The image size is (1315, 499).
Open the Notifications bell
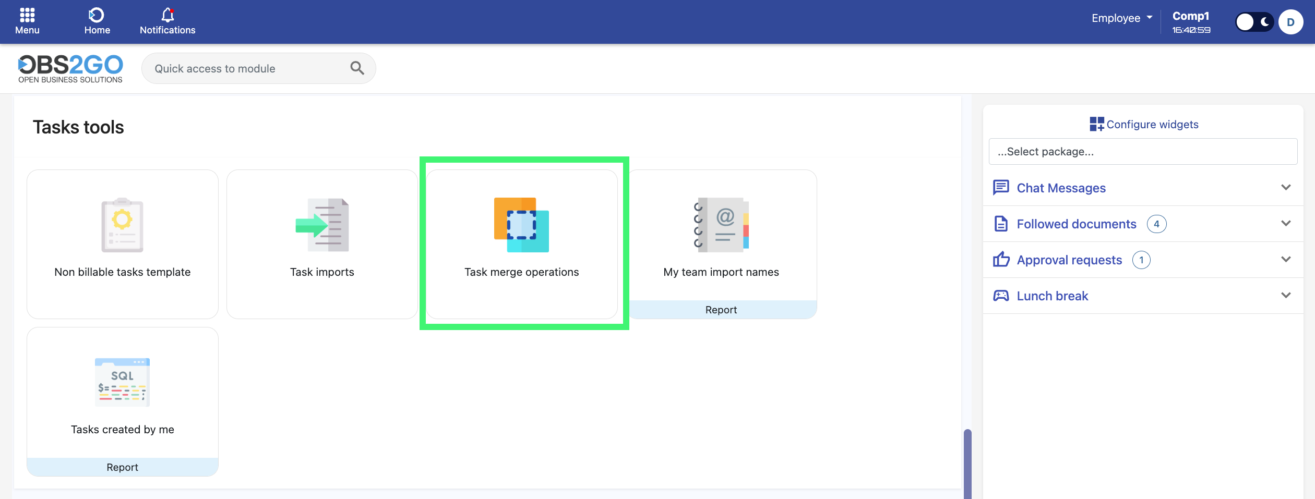(x=167, y=21)
